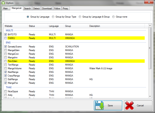
Task: Click the Cancel button
Action: click(x=138, y=105)
